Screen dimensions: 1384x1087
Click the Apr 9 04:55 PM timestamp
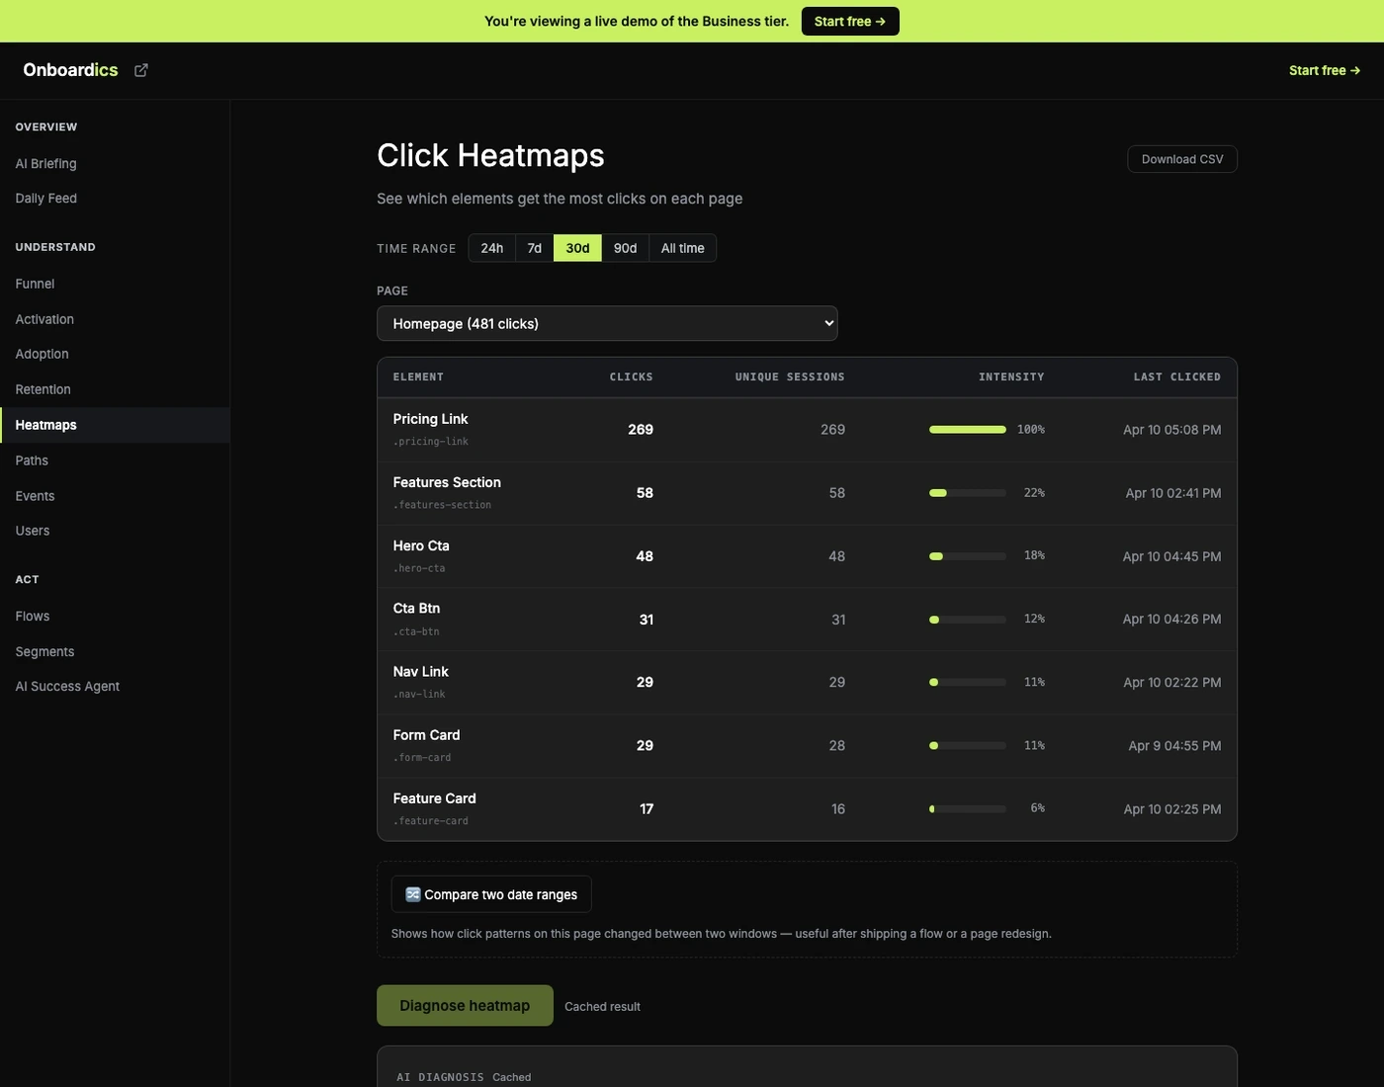point(1174,746)
